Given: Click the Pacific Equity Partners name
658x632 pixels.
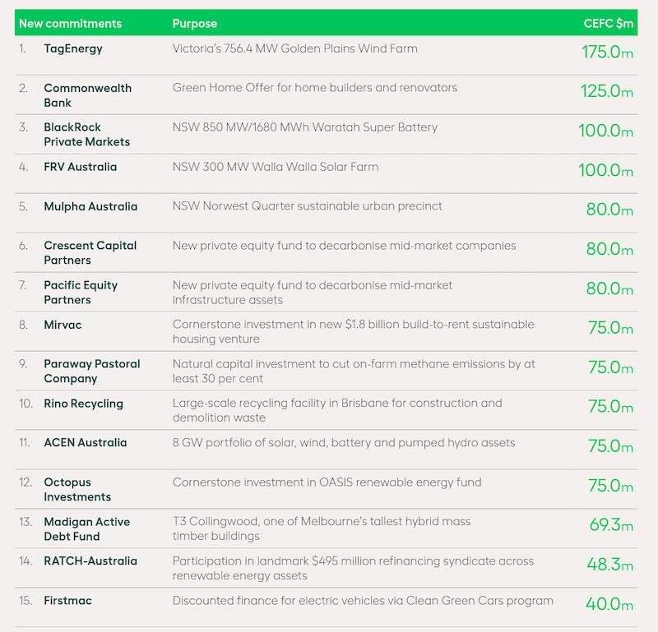Looking at the screenshot, I should pos(81,293).
